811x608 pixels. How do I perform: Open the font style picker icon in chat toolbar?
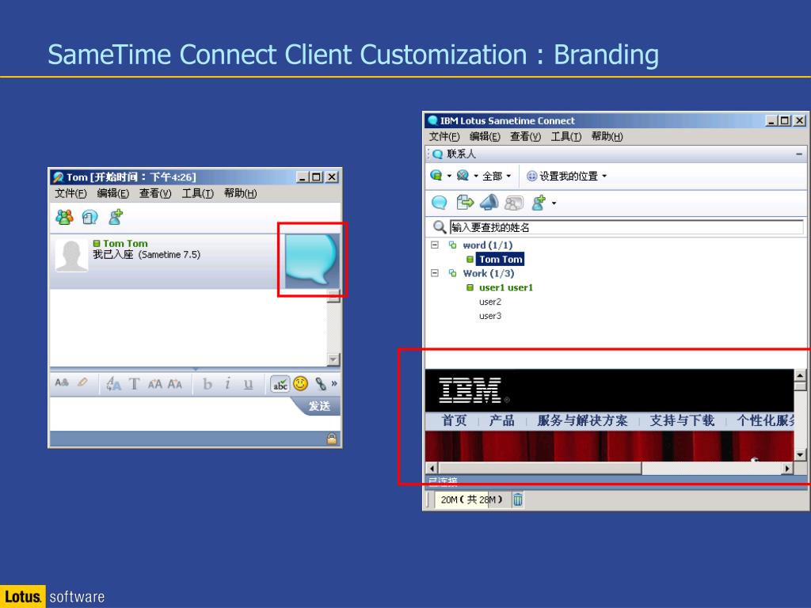click(x=113, y=384)
